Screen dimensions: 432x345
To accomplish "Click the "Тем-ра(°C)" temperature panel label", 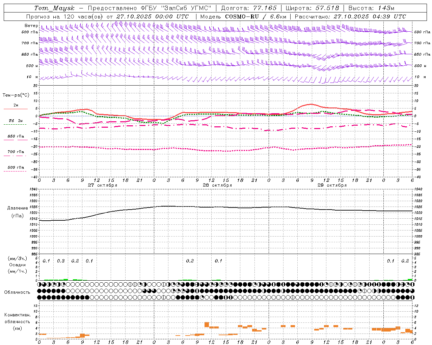I will (x=16, y=95).
